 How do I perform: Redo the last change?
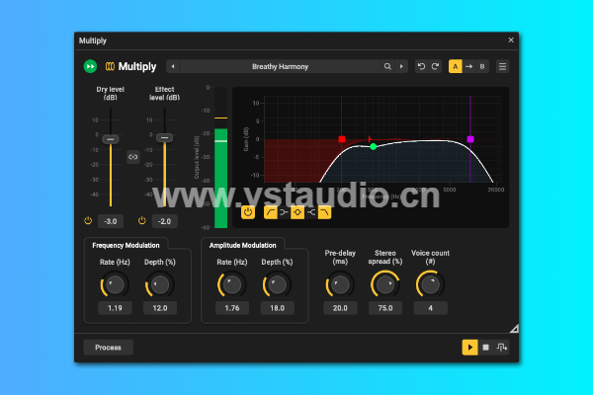point(435,66)
